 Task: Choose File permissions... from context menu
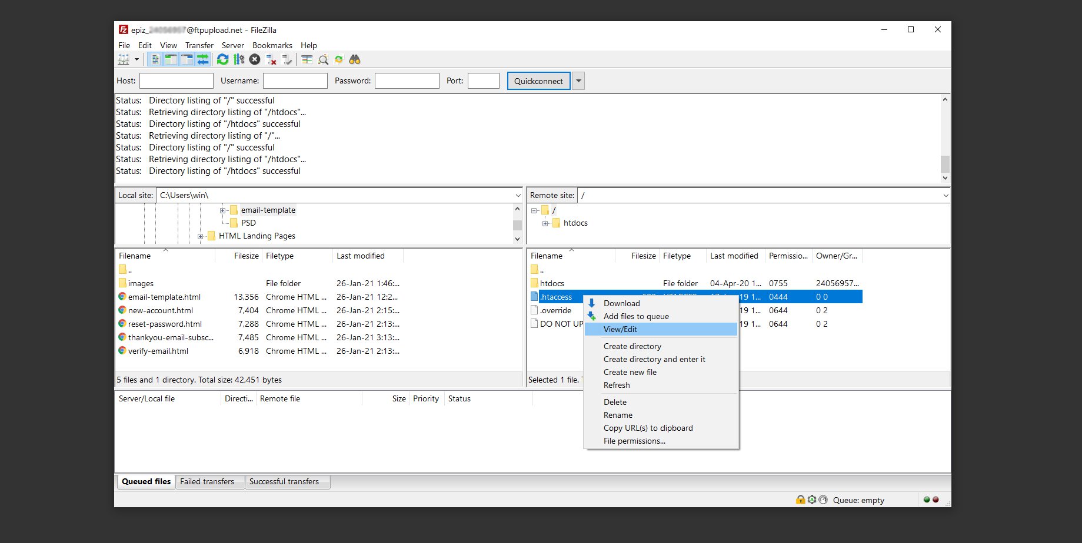click(x=661, y=441)
